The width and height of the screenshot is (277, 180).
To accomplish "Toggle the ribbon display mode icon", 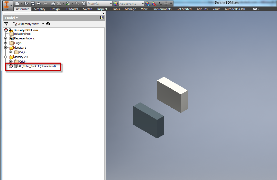I will point(255,9).
